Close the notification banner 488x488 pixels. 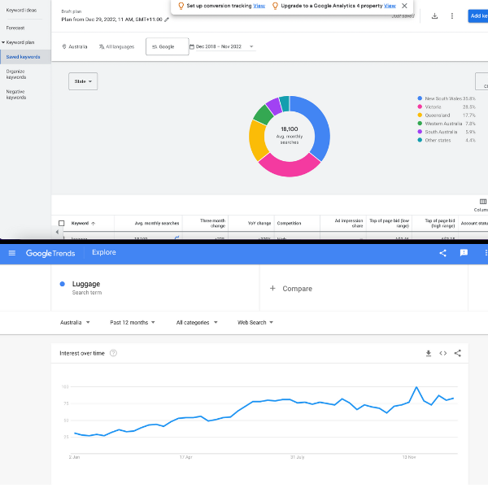coord(404,6)
